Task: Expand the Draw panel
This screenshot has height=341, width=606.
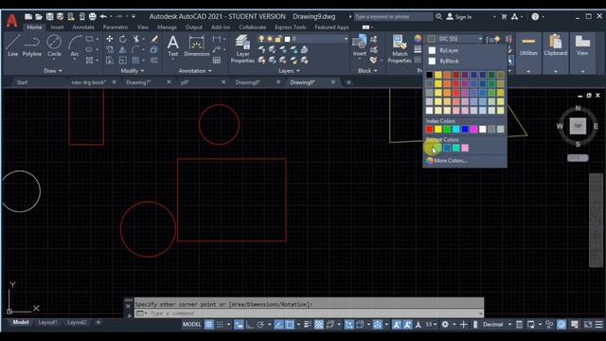Action: (53, 71)
